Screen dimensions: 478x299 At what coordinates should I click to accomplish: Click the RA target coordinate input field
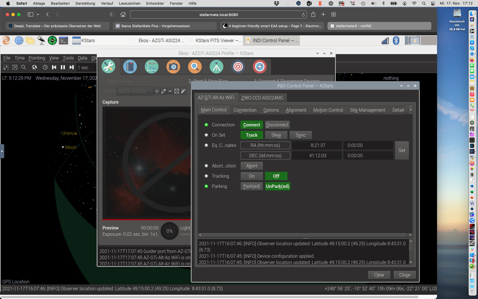(x=368, y=145)
